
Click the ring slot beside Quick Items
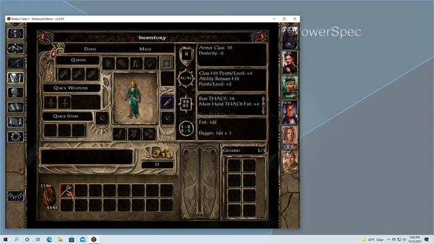tap(102, 118)
